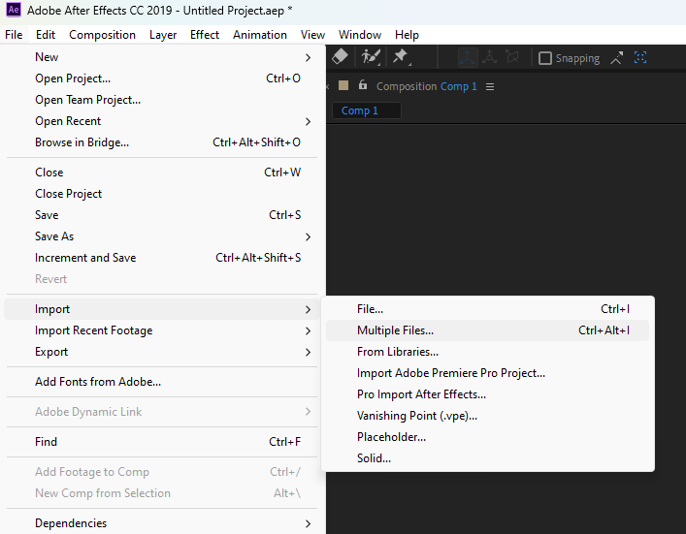
Task: Toggle the Composition panel lock icon
Action: click(x=363, y=85)
